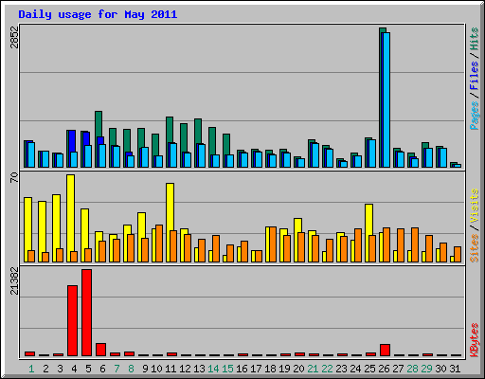Click the 21382 axis label for KBytes
Image resolution: width=485 pixels, height=379 pixels.
click(x=14, y=281)
